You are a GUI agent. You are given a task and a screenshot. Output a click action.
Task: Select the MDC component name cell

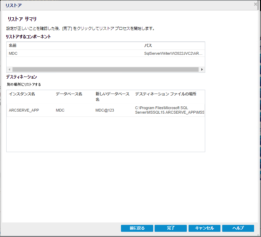click(x=13, y=53)
